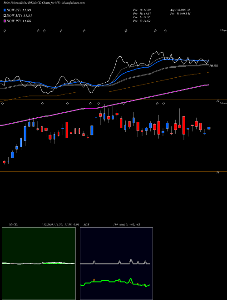Click the 'Pre L: 11.55' low value

[142, 17]
